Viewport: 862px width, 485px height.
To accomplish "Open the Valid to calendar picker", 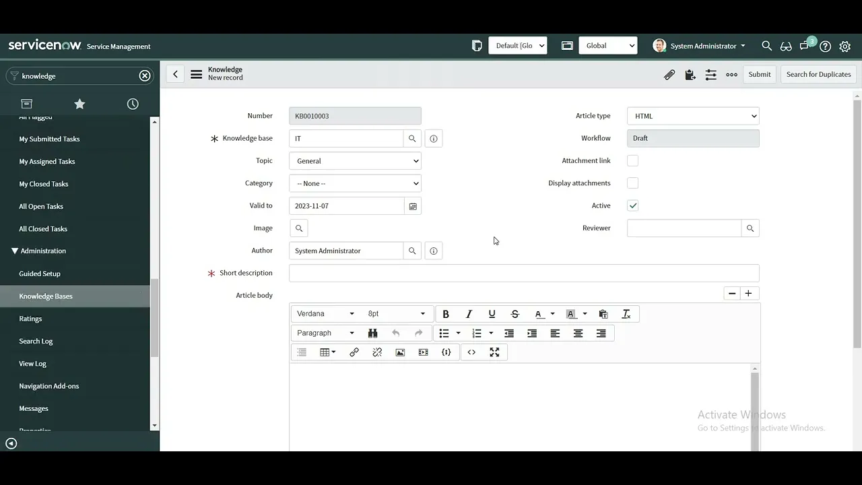I will (413, 206).
